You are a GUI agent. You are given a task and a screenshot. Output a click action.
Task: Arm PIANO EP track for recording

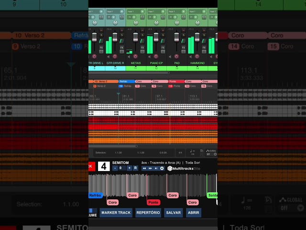tap(156, 57)
